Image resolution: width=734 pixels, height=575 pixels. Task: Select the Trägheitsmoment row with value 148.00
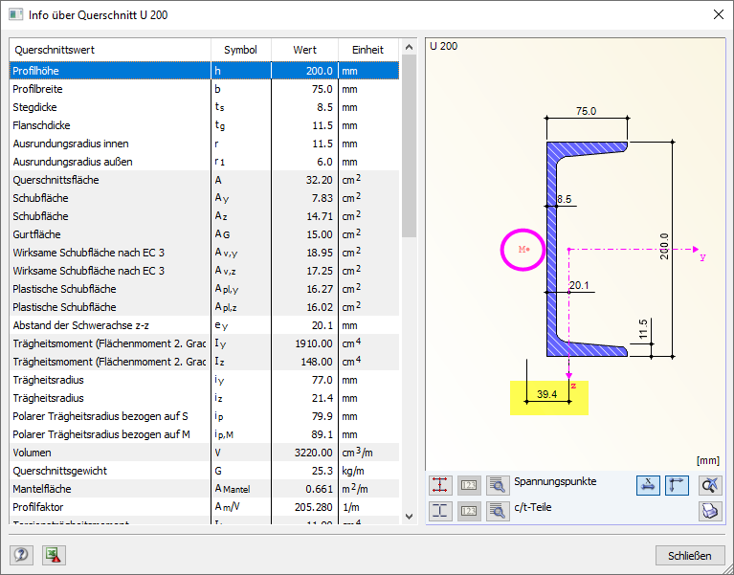(x=204, y=362)
